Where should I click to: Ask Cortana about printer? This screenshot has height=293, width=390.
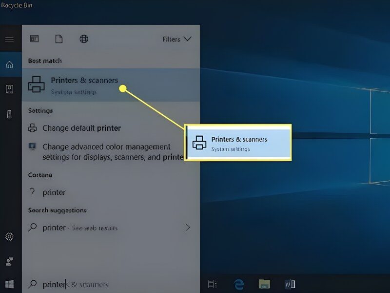pyautogui.click(x=54, y=192)
